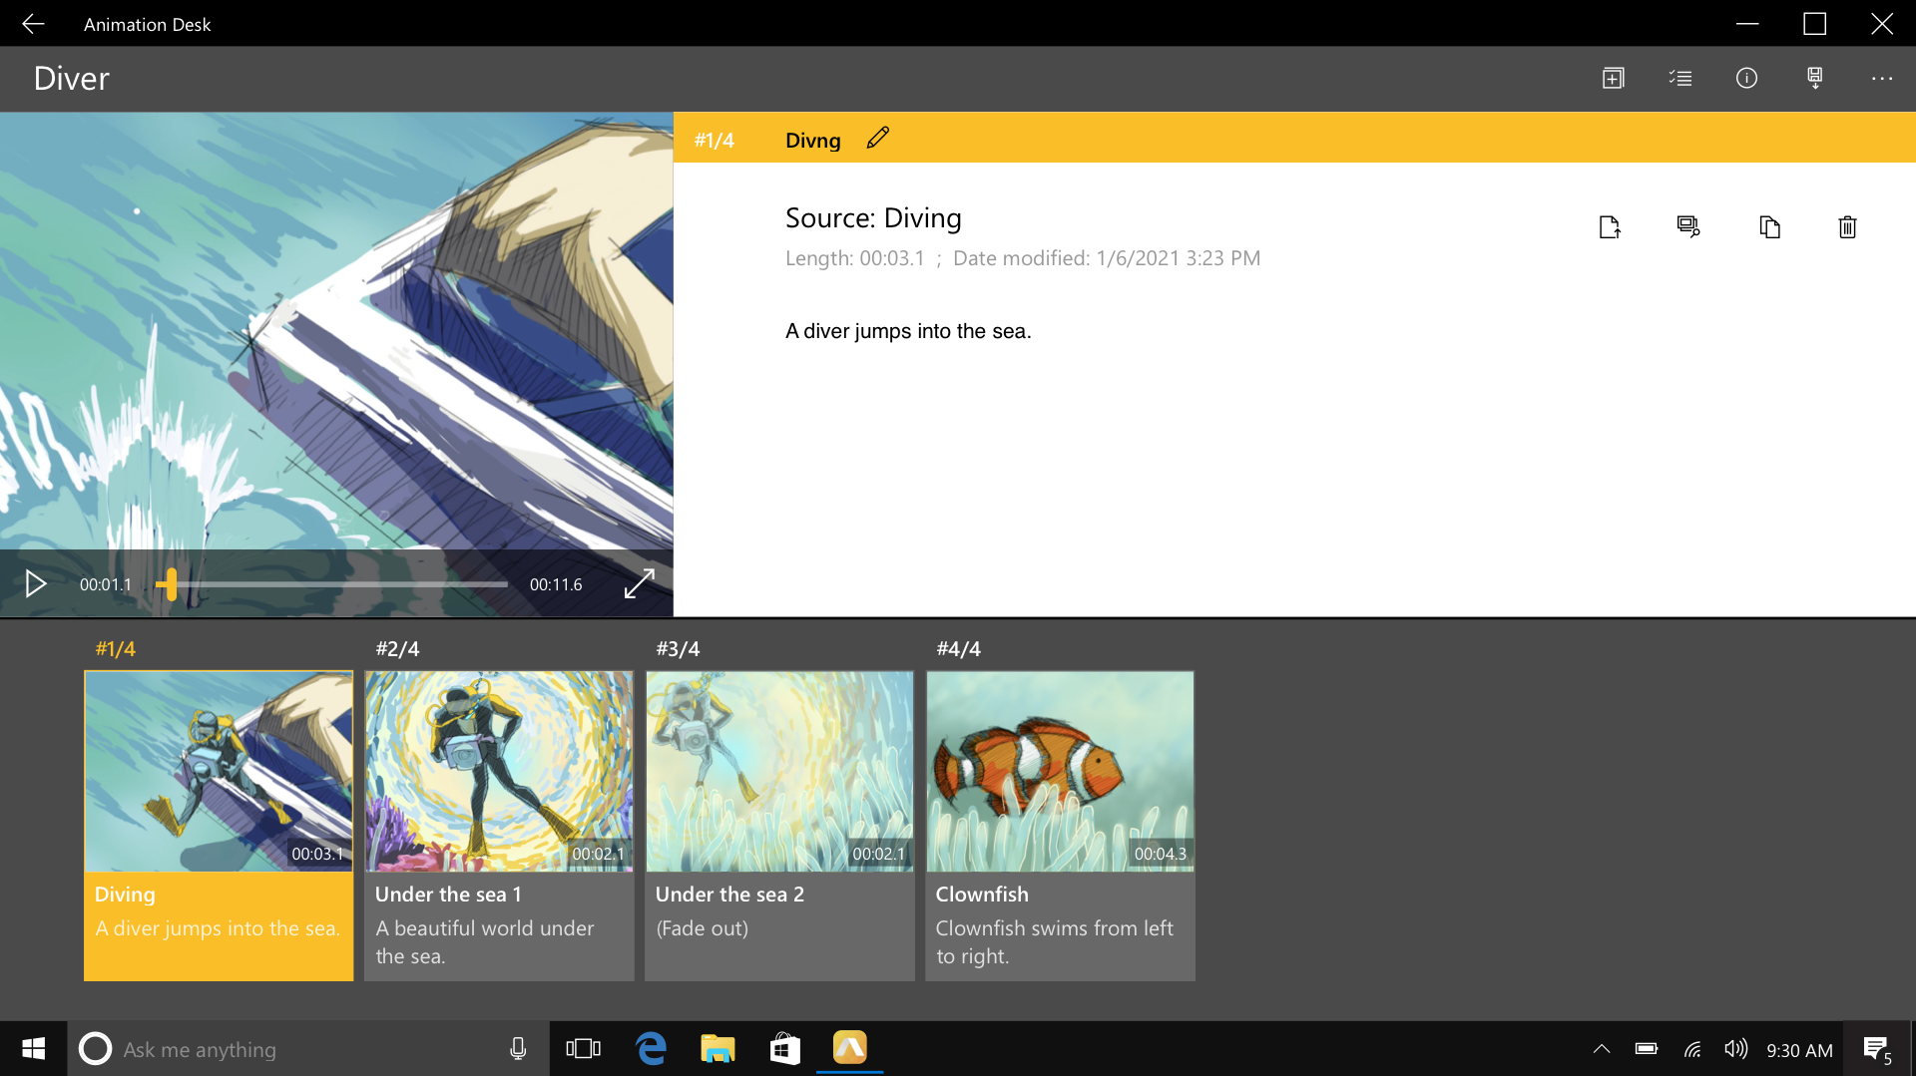The width and height of the screenshot is (1916, 1076).
Task: Go back with the arrow in the title bar
Action: point(33,23)
